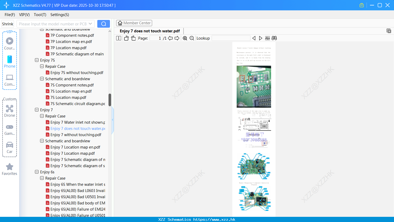This screenshot has height=222, width=394.
Task: Collapse Schematic and boardview under Enjoy 7
Action: [42, 141]
